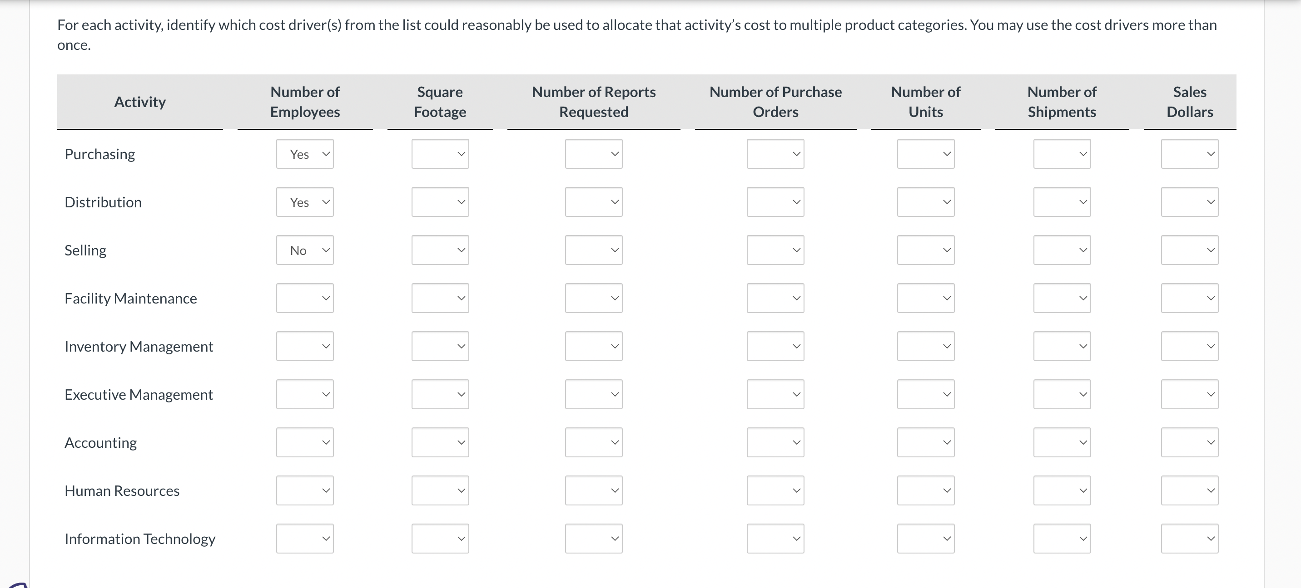Open the Sales Dollars dropdown for Accounting
Image resolution: width=1301 pixels, height=588 pixels.
coord(1189,442)
